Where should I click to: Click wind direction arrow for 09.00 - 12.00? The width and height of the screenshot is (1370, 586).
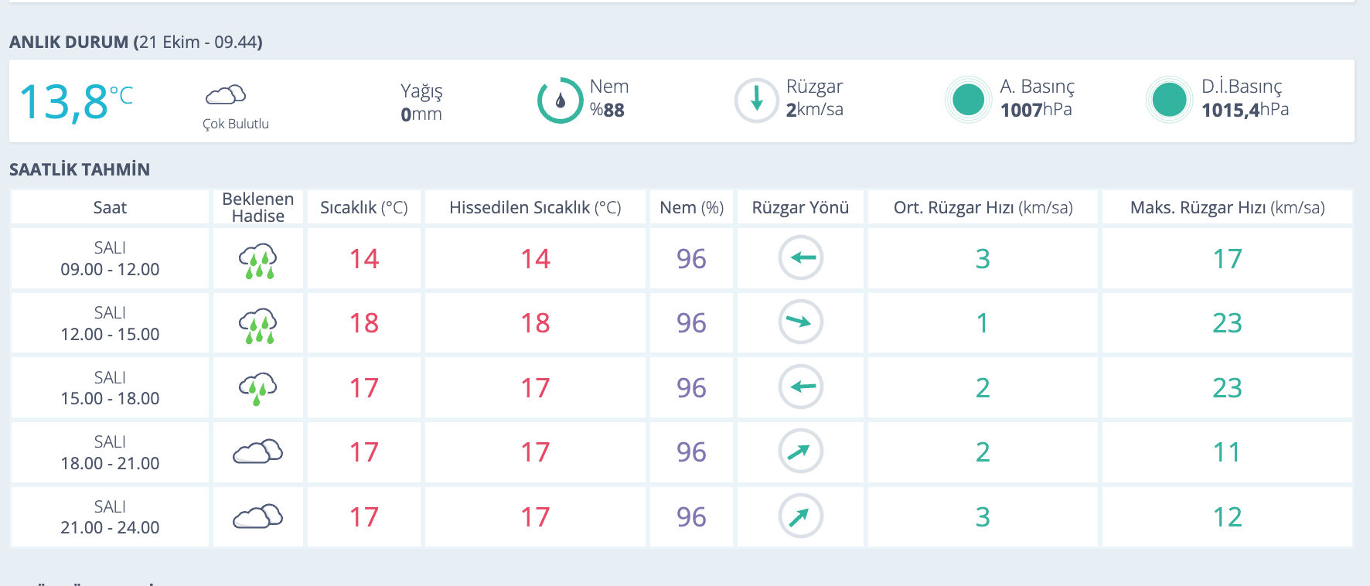(800, 258)
